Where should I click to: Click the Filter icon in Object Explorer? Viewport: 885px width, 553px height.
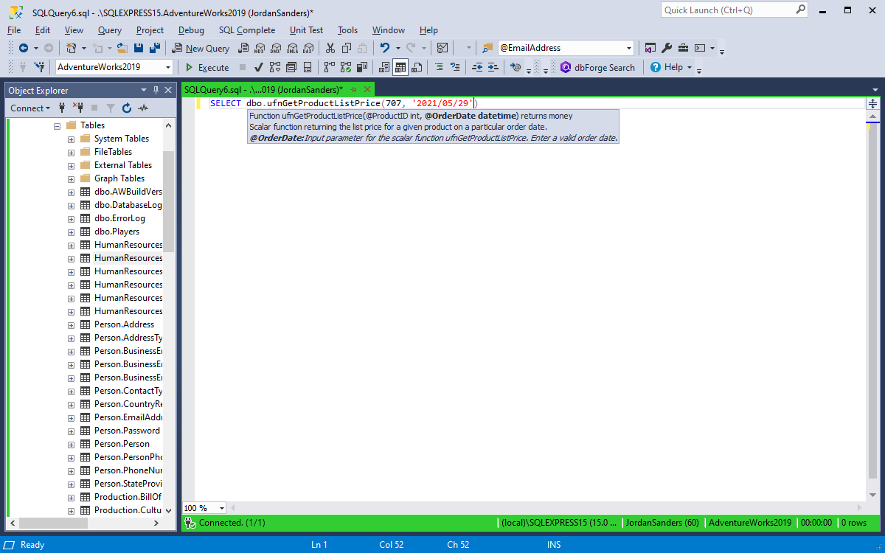click(110, 108)
